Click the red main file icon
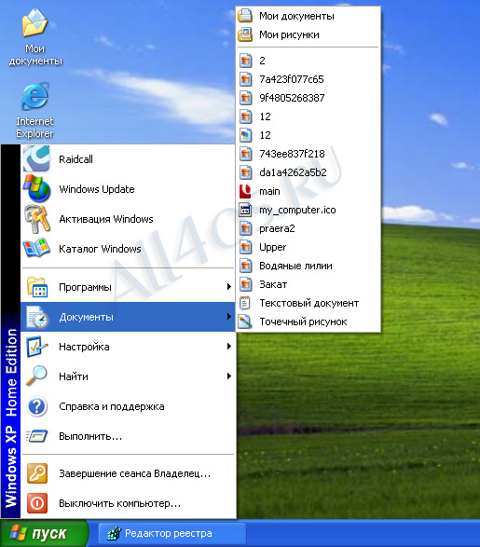The image size is (480, 547). click(245, 191)
